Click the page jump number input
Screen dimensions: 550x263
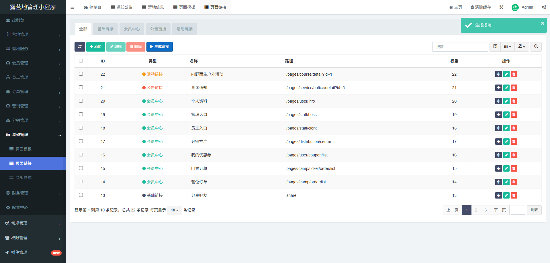click(x=518, y=210)
